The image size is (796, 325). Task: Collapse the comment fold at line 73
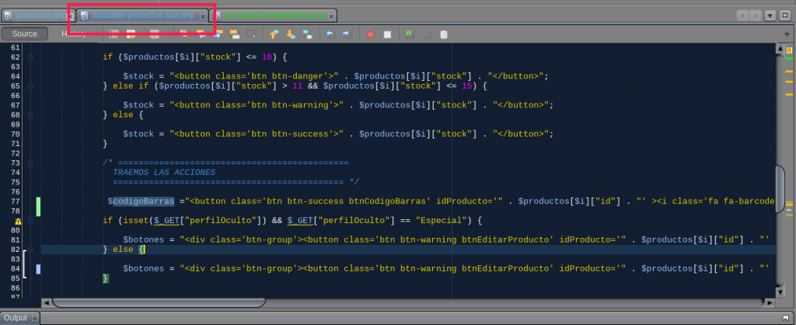30,162
